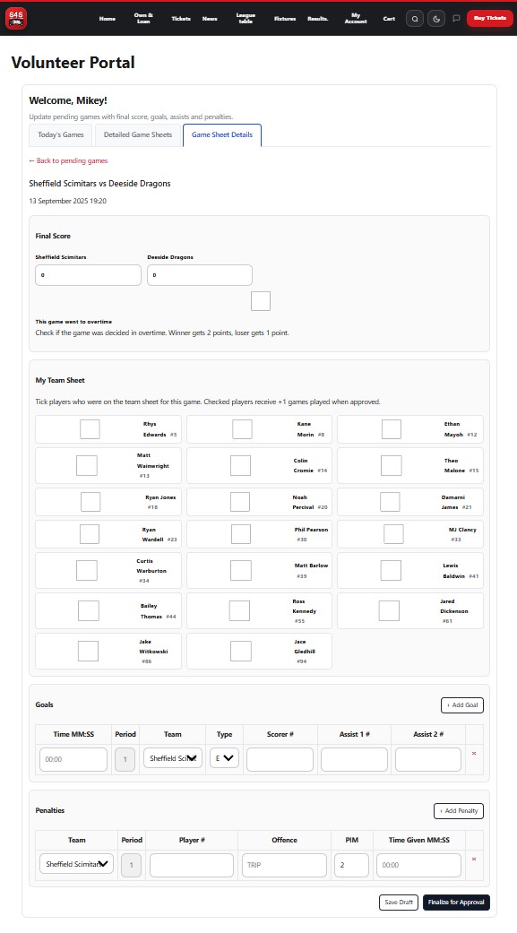This screenshot has width=517, height=933.
Task: Open the Penalties team dropdown
Action: point(76,864)
